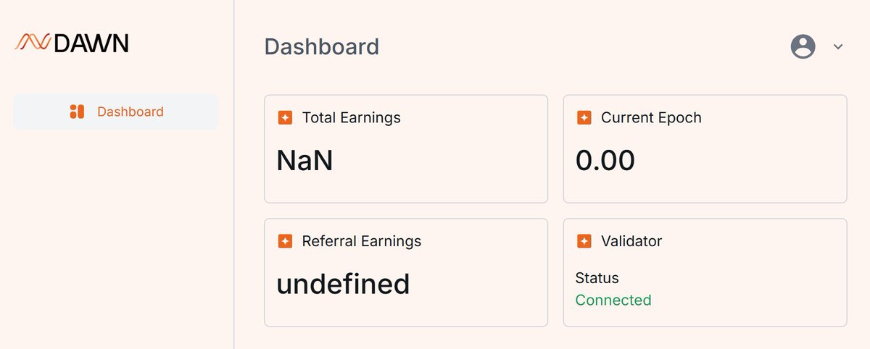
Task: Expand the account dropdown chevron
Action: (x=838, y=46)
